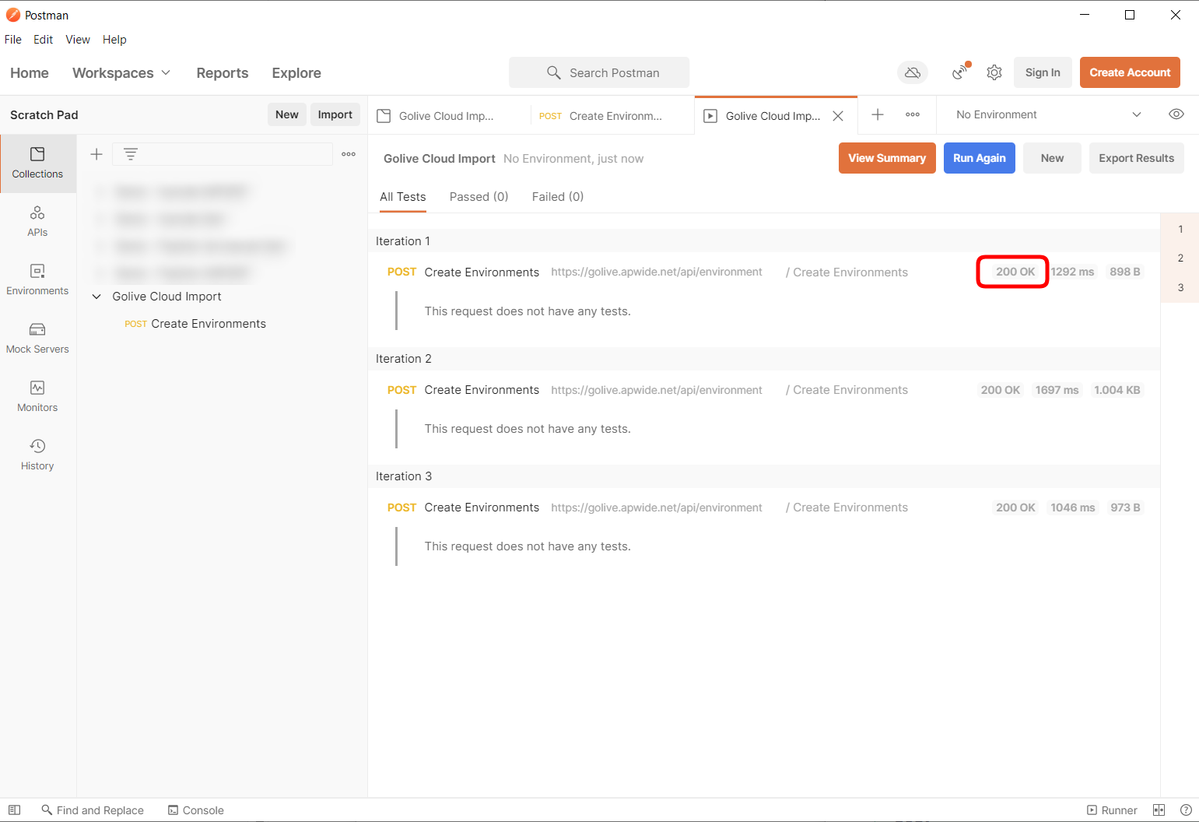Open the No Environment dropdown
The width and height of the screenshot is (1199, 822).
1047,114
